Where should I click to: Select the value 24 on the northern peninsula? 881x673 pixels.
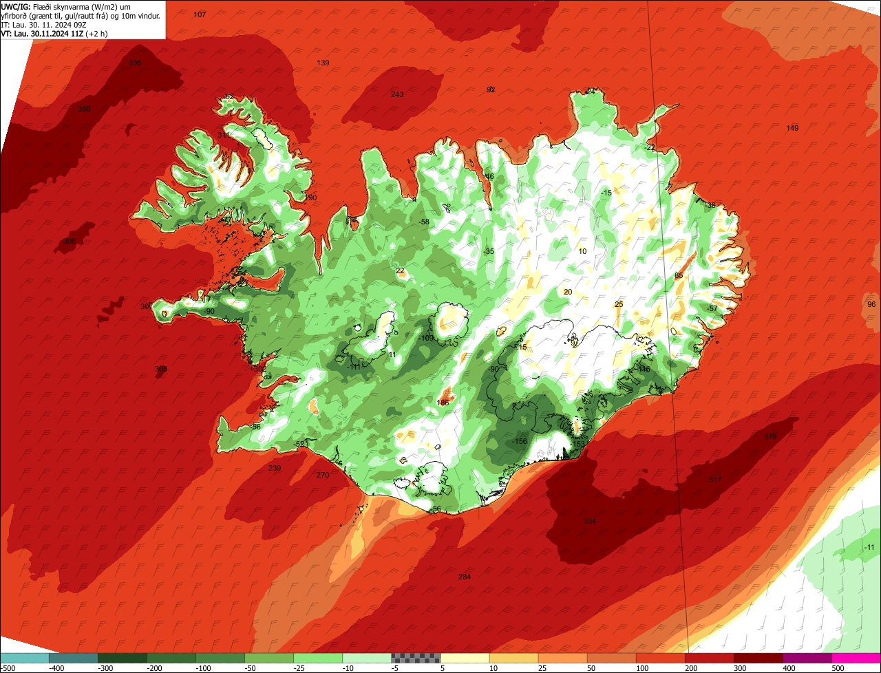[x=590, y=92]
